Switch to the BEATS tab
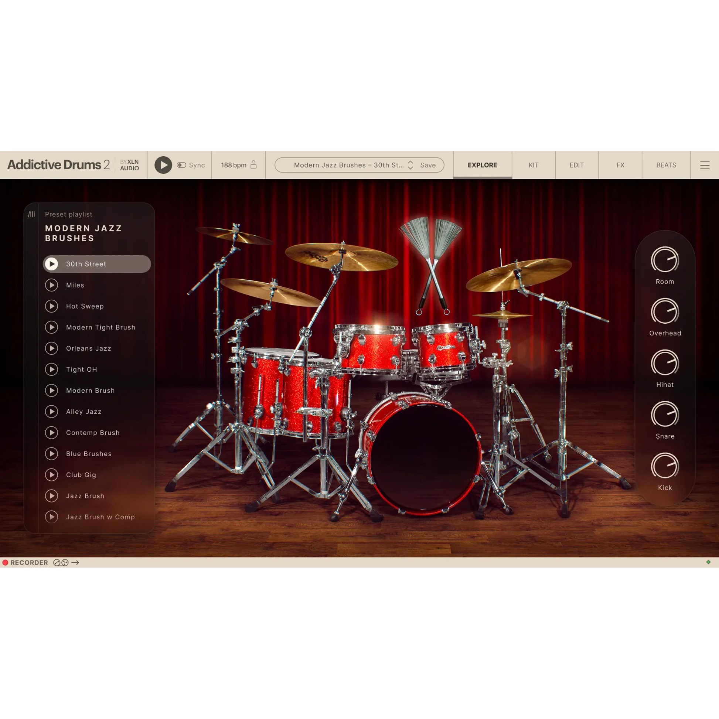Image resolution: width=719 pixels, height=719 pixels. pos(666,165)
